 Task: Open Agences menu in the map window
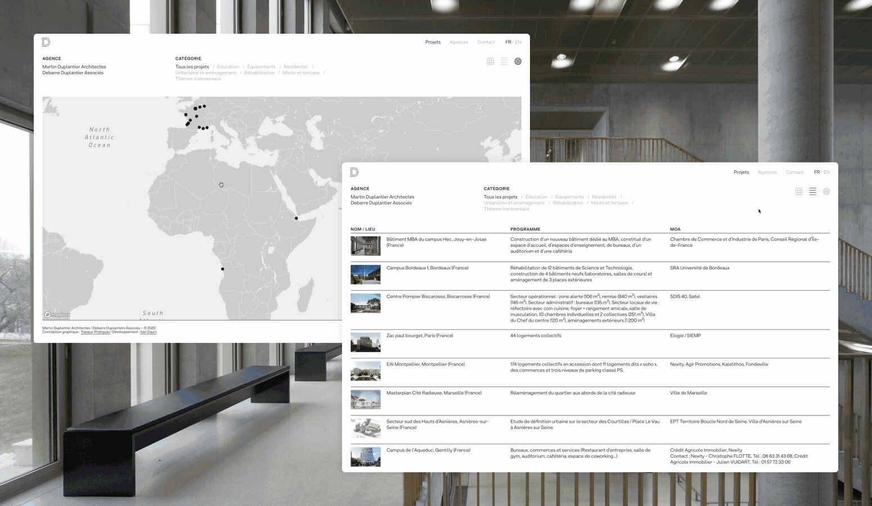click(x=459, y=42)
